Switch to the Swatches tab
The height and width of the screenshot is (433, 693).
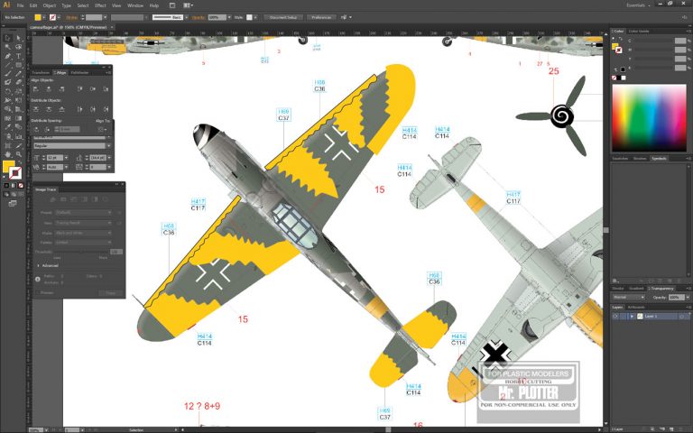pos(619,158)
